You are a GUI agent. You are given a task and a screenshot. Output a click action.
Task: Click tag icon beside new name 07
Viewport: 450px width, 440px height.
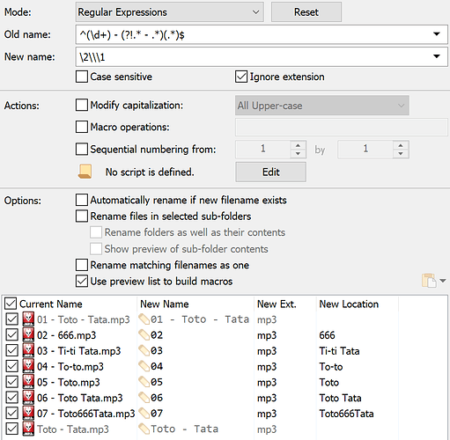coord(144,414)
